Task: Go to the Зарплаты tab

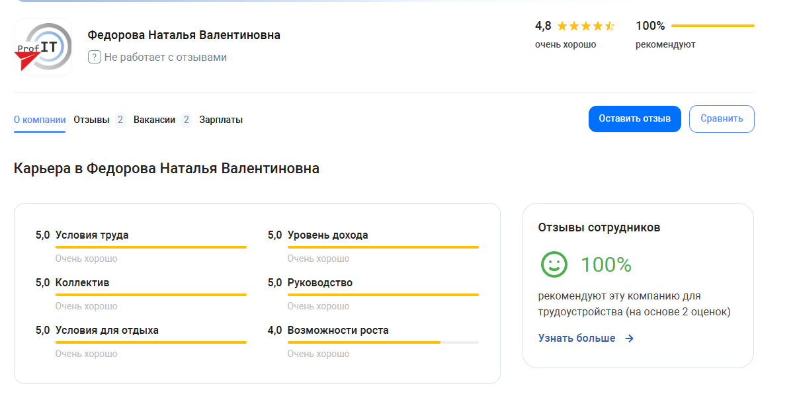Action: pos(221,120)
